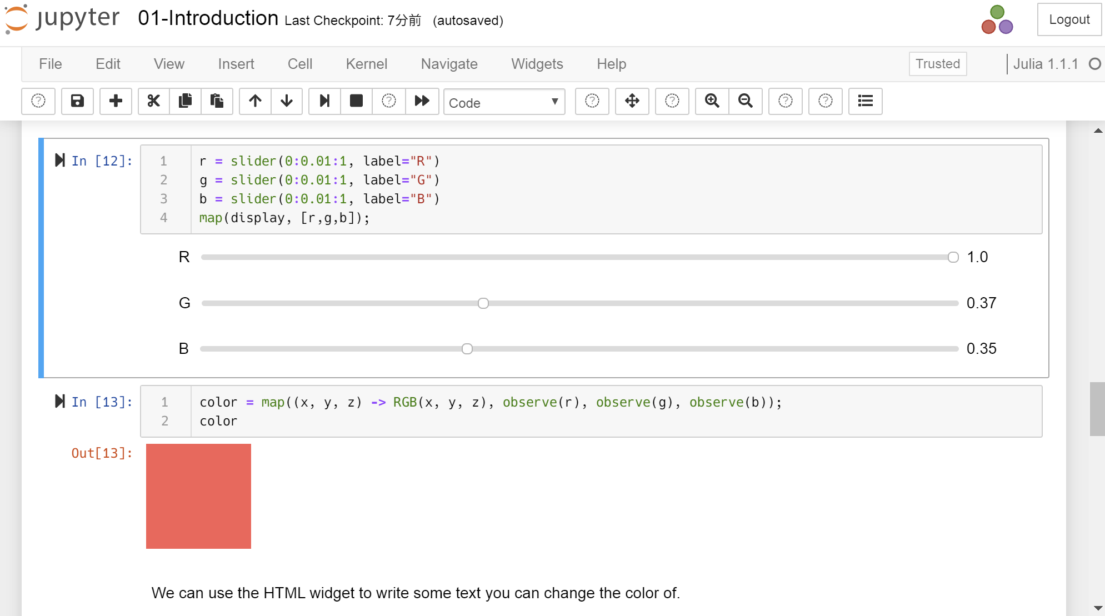Screen dimensions: 1105x616
Task: Interrupt the kernel with the stop icon
Action: pyautogui.click(x=356, y=102)
